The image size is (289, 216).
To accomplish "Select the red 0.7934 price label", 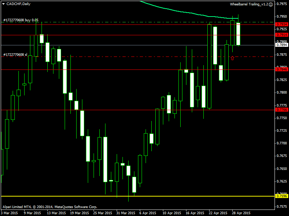I will point(281,24).
